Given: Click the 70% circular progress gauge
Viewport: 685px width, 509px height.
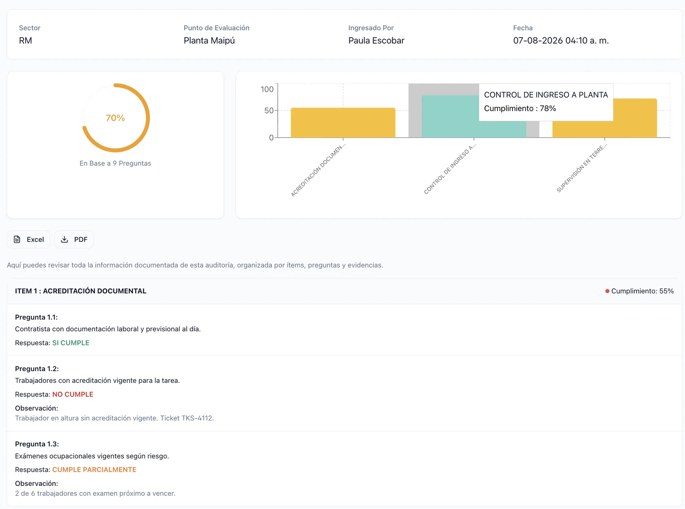Looking at the screenshot, I should click(x=116, y=118).
